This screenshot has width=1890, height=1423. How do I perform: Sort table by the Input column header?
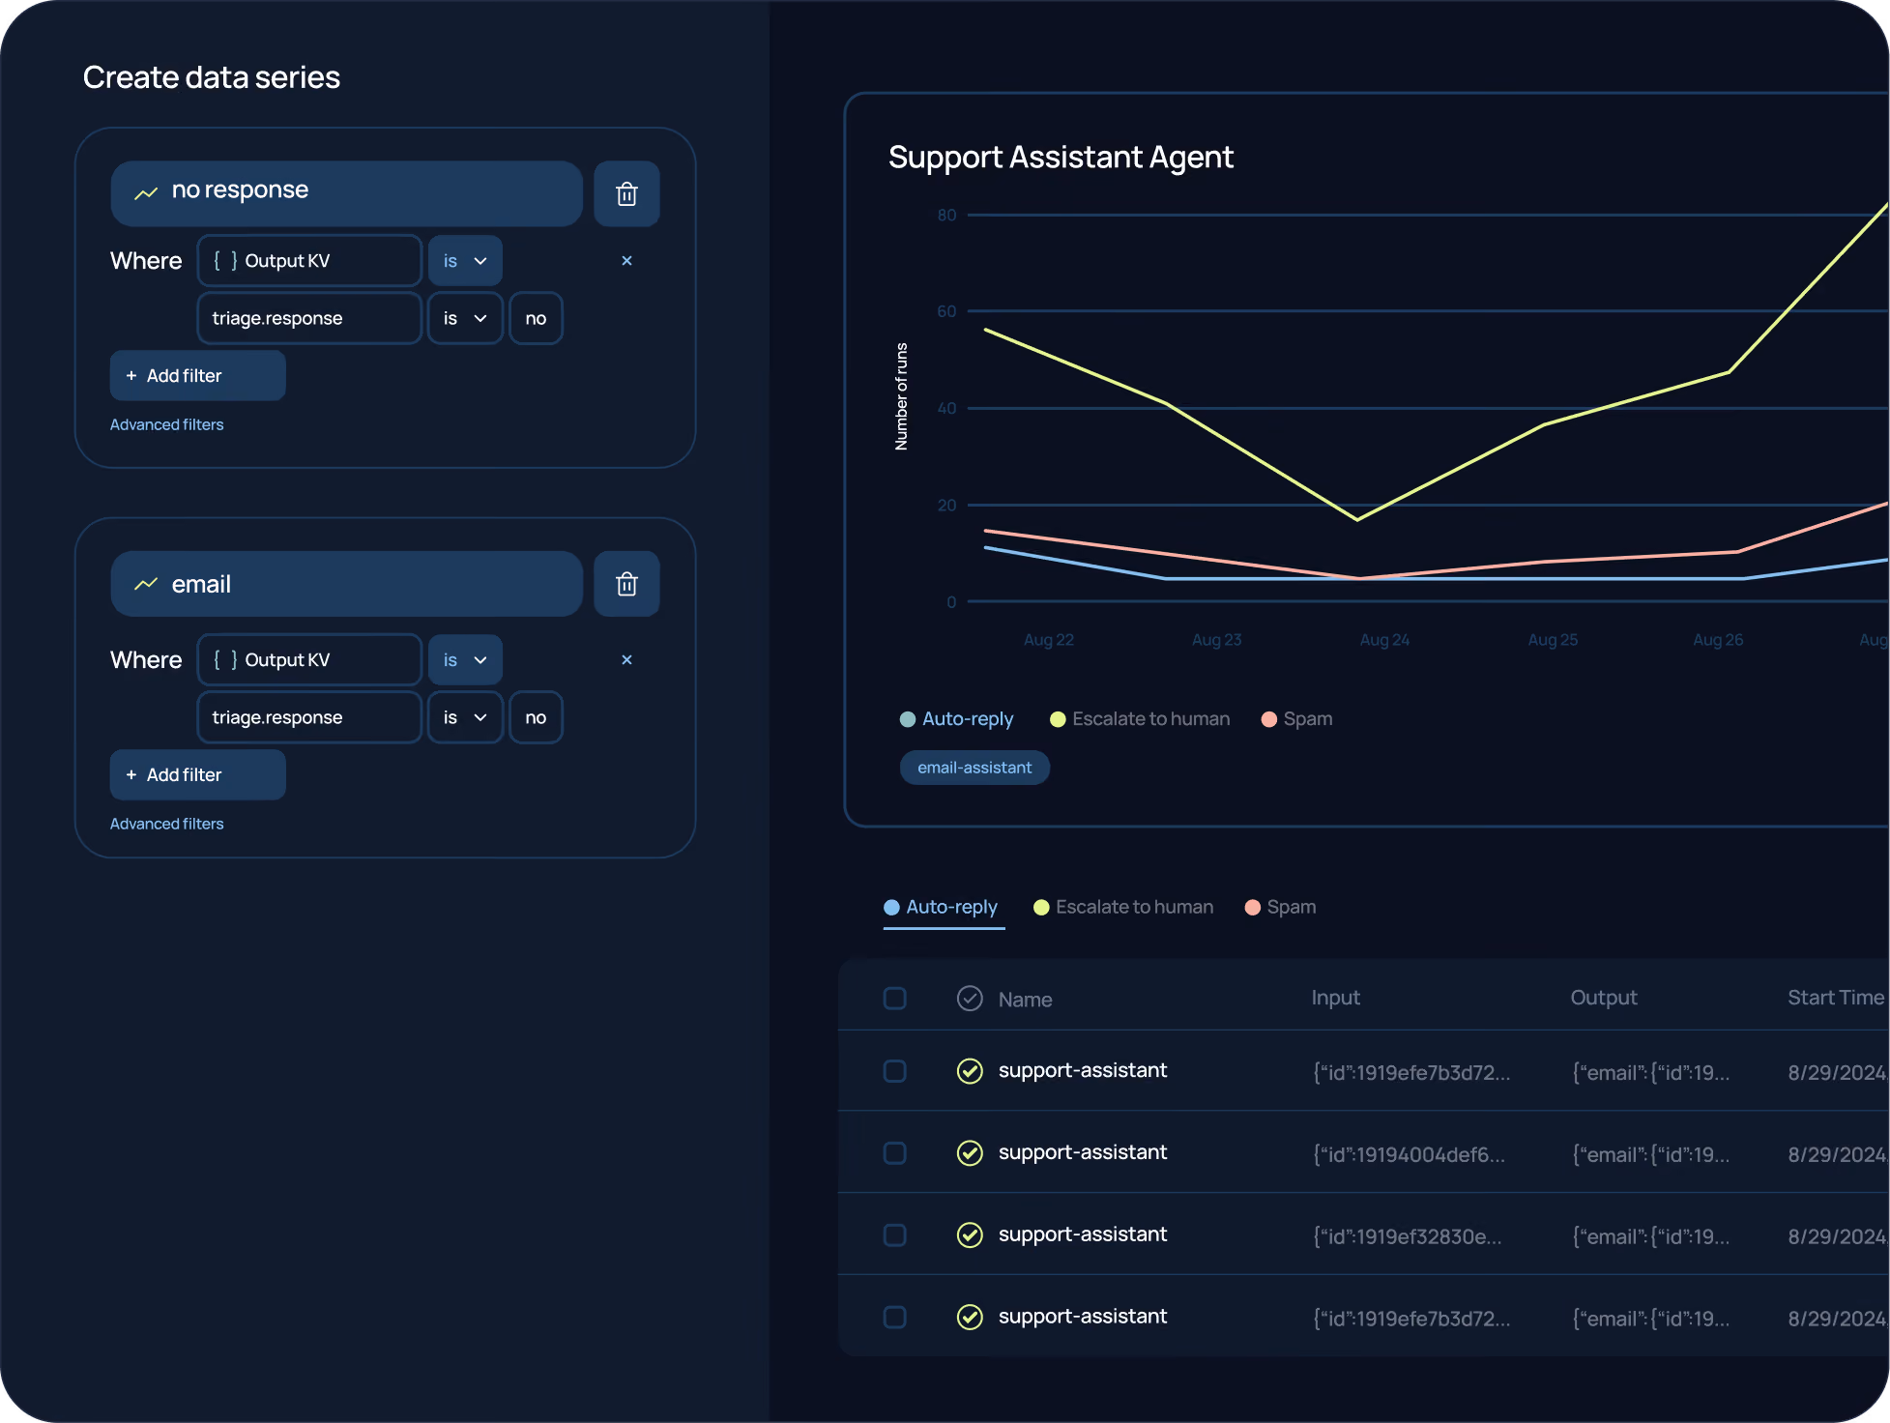click(1335, 998)
